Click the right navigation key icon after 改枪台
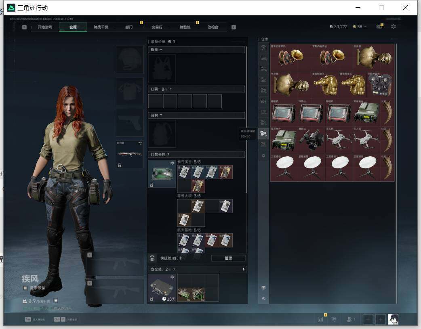 coord(234,27)
